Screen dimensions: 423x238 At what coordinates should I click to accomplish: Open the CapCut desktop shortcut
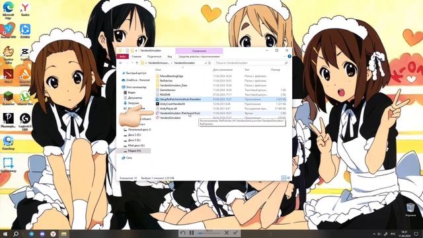(x=25, y=54)
